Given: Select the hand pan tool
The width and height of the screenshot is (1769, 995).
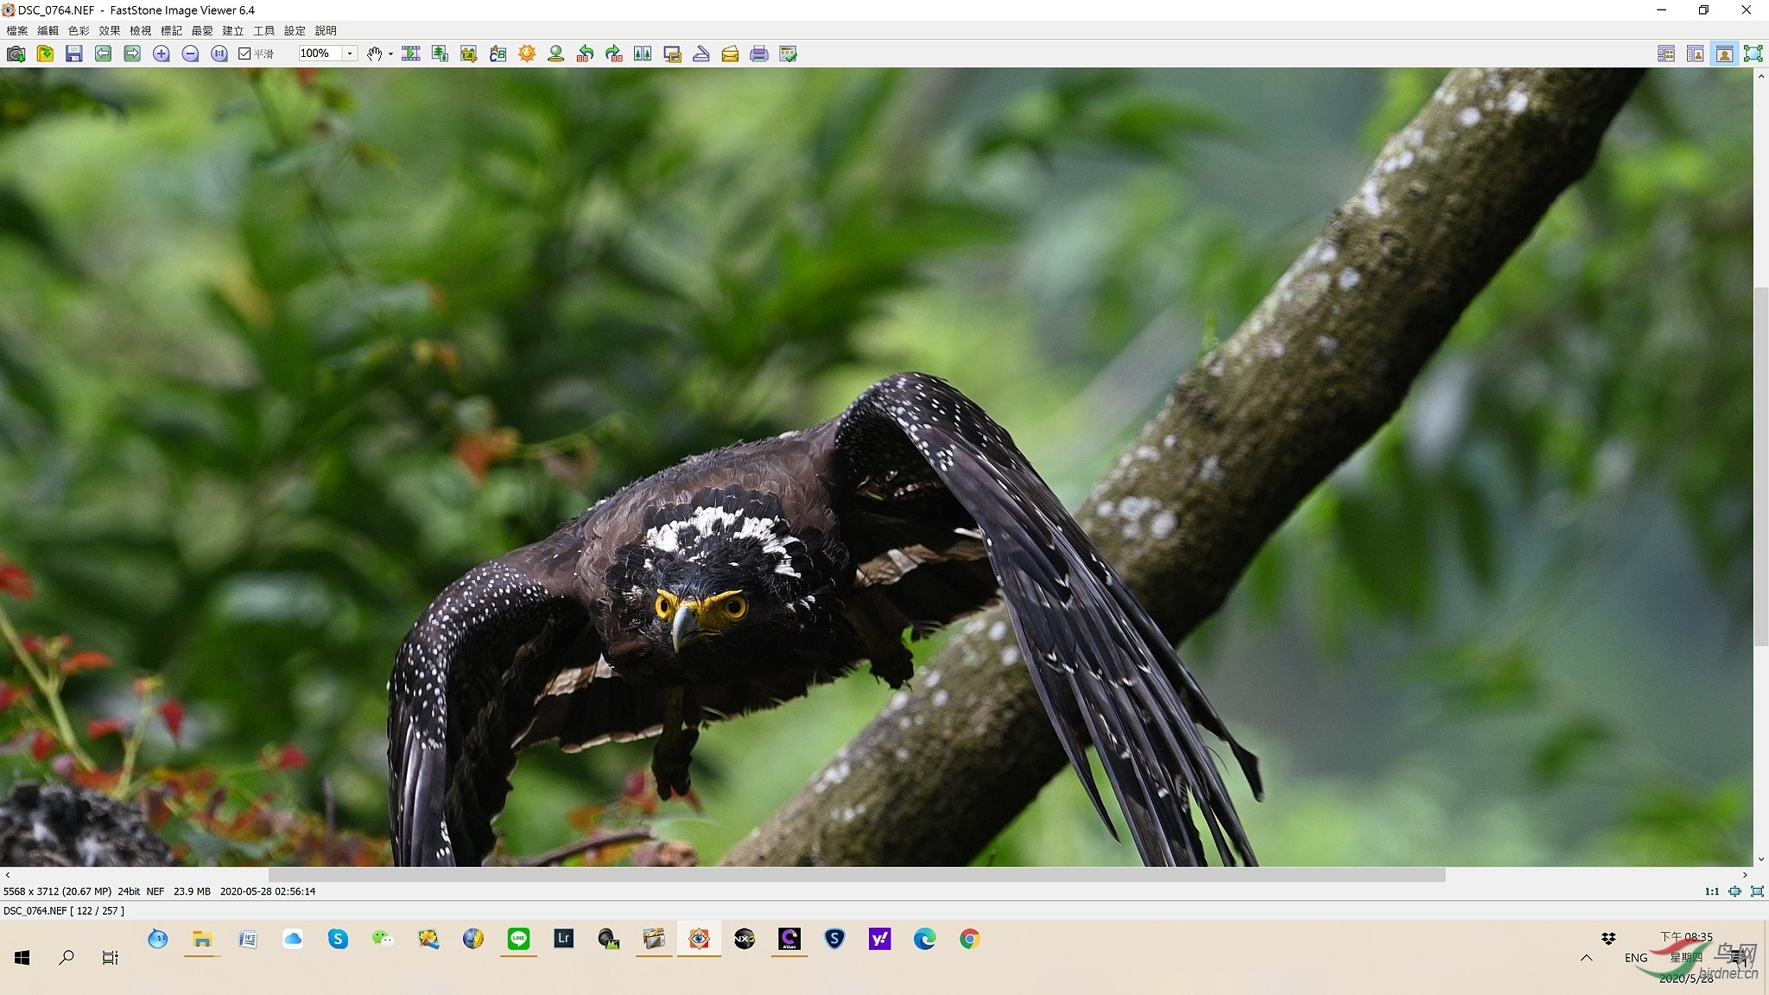Looking at the screenshot, I should click(x=374, y=54).
